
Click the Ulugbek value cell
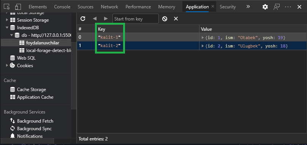(253, 46)
